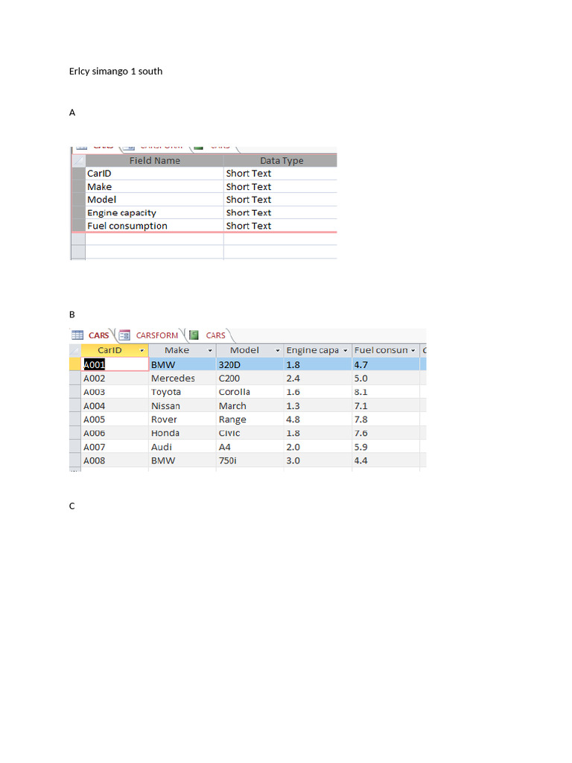Click the Civic model cell
This screenshot has width=572, height=763.
coord(250,433)
